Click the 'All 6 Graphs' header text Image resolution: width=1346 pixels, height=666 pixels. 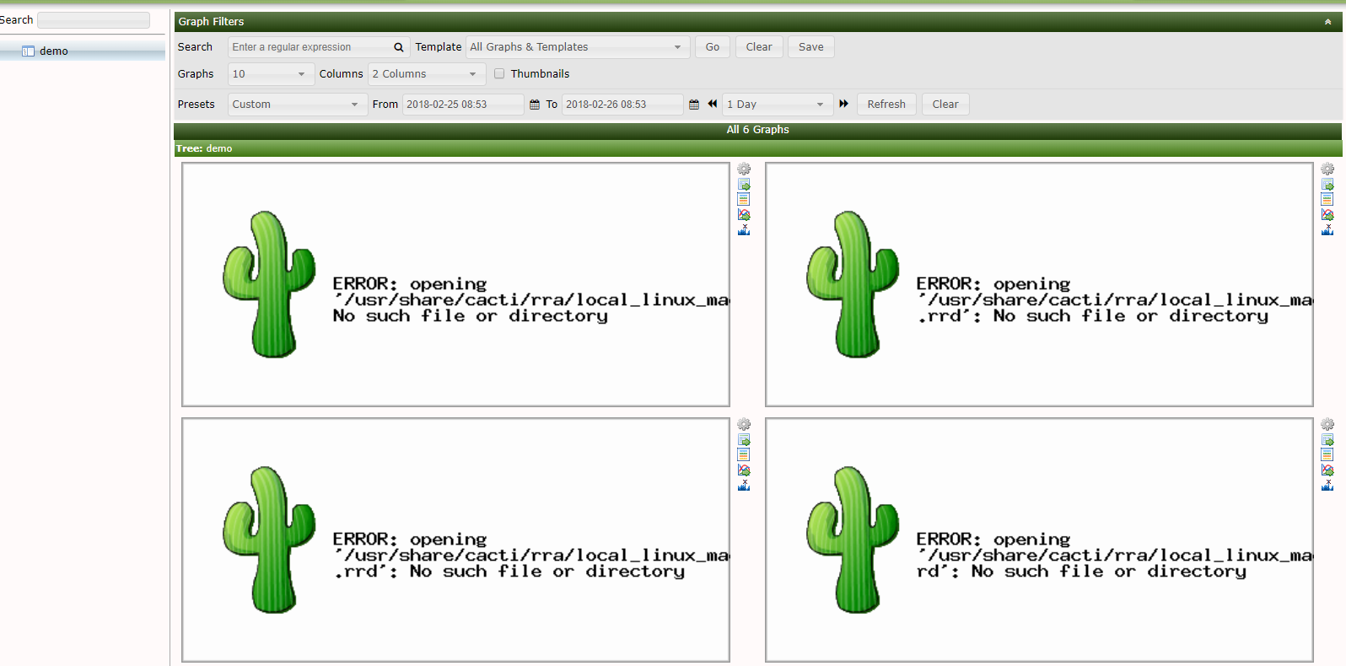coord(757,130)
